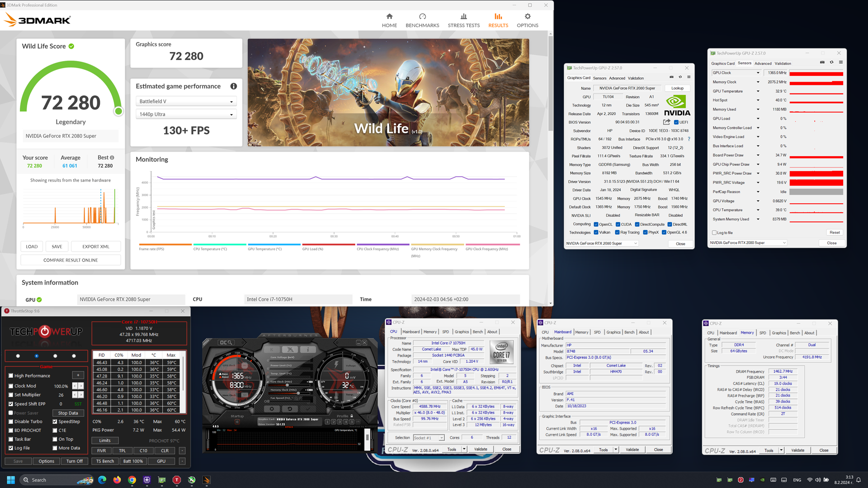The width and height of the screenshot is (868, 488).
Task: Open 3DMark OPTIONS gear
Action: click(x=527, y=20)
